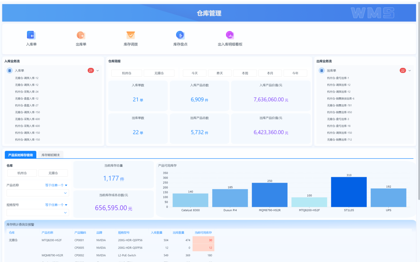Click the 当前可用库存 column header
Screen dimensions: 420x262
click(x=203, y=233)
